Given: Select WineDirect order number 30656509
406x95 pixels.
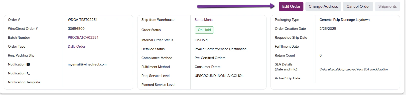Looking at the screenshot, I should pyautogui.click(x=76, y=29).
